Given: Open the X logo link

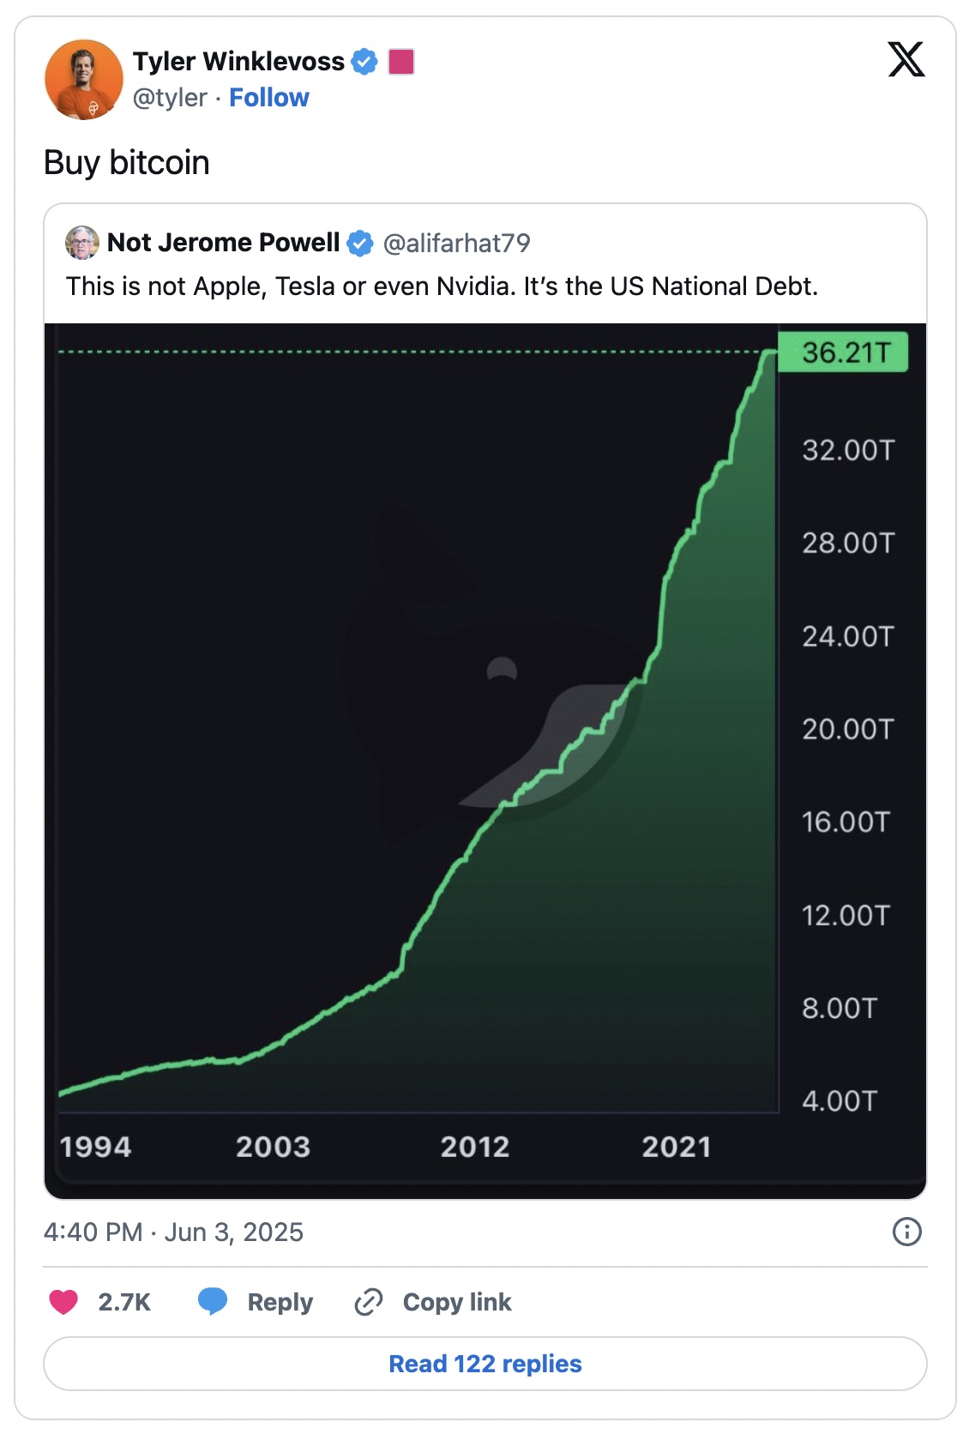Looking at the screenshot, I should 906,60.
